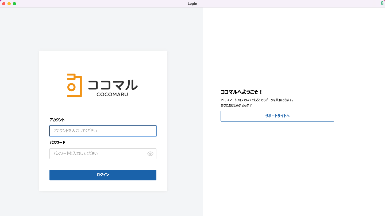Open the サポートサイトへ button
The height and width of the screenshot is (216, 385).
[x=277, y=116]
